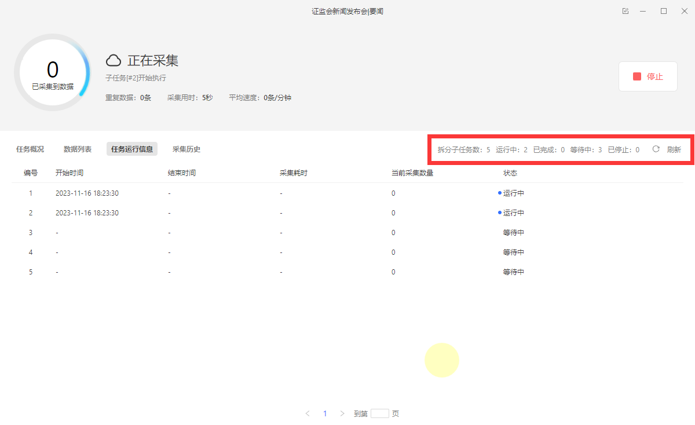The width and height of the screenshot is (695, 425).
Task: Minimize the window
Action: point(643,11)
